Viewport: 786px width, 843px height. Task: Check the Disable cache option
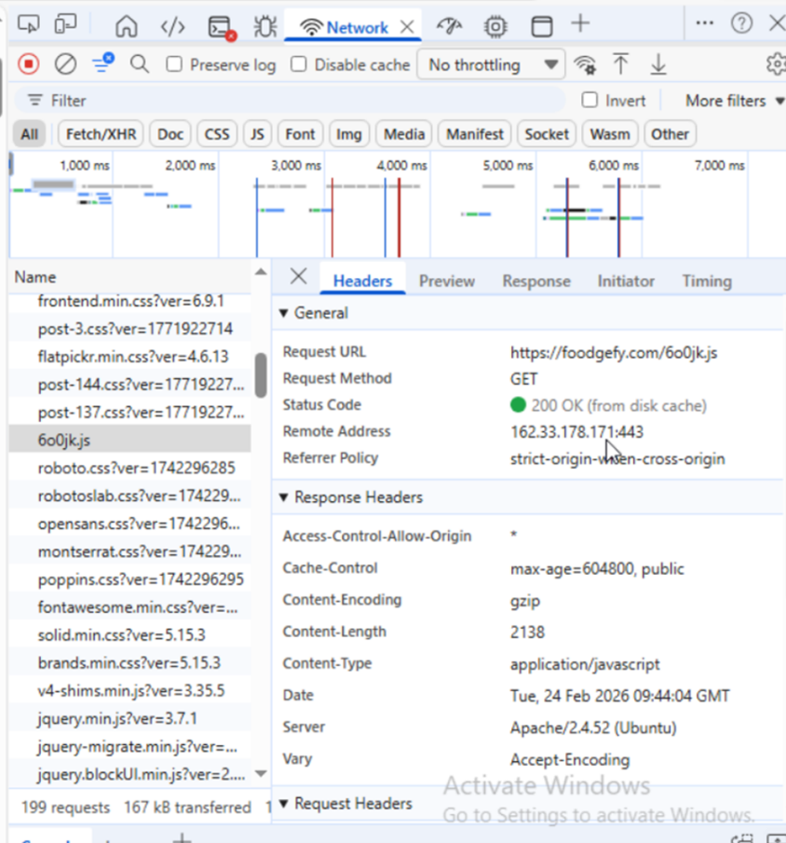pos(299,64)
